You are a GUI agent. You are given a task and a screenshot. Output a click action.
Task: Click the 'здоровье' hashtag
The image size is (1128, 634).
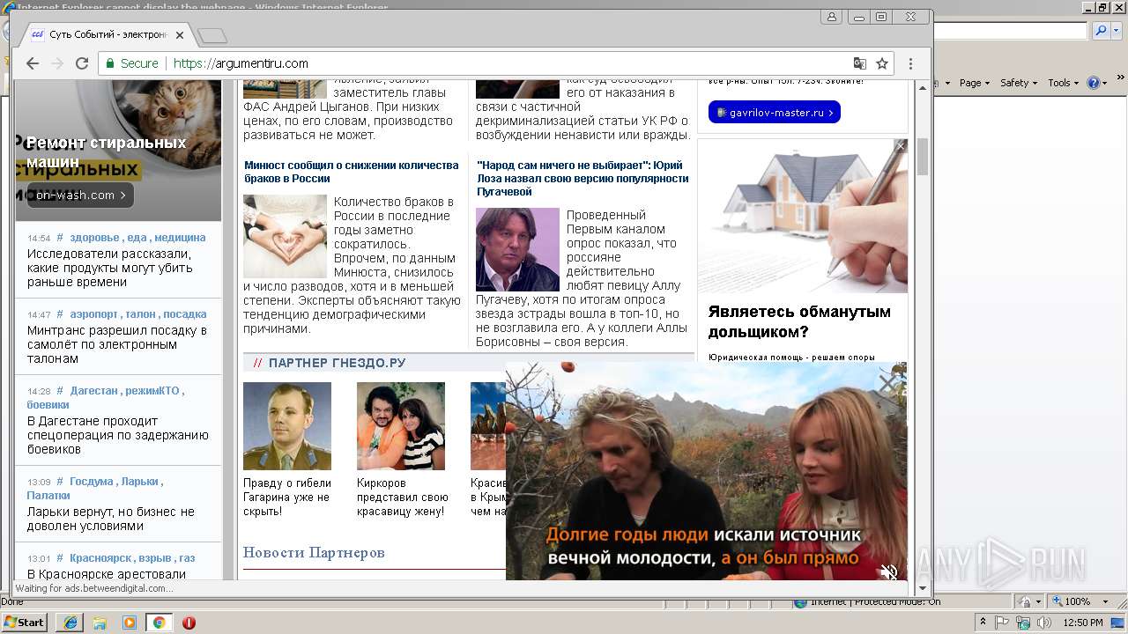click(94, 238)
